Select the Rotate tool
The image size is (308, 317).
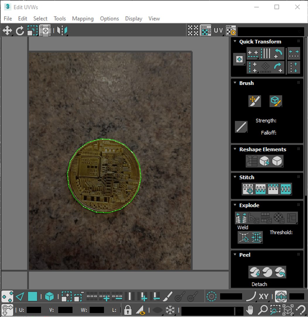tap(20, 31)
